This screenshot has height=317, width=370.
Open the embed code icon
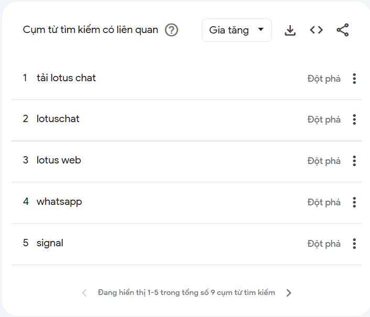[316, 30]
